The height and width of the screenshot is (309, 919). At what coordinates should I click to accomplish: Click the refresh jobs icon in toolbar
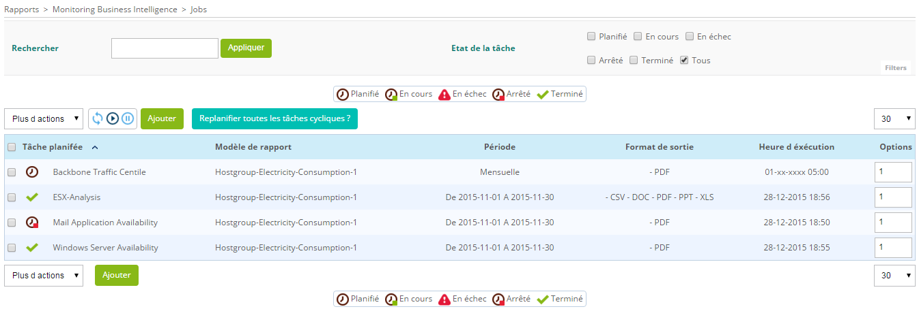point(98,118)
